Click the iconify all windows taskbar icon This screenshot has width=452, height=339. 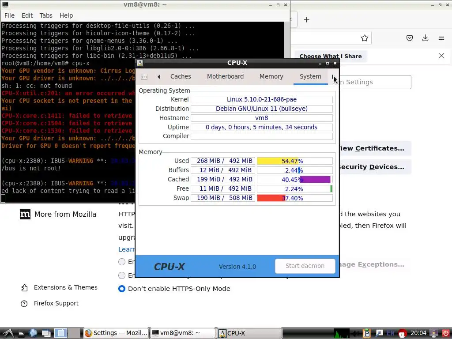tap(46, 334)
